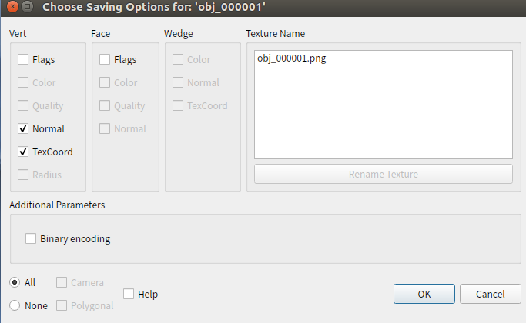
Task: Enable the Face Flags checkbox
Action: click(x=105, y=59)
